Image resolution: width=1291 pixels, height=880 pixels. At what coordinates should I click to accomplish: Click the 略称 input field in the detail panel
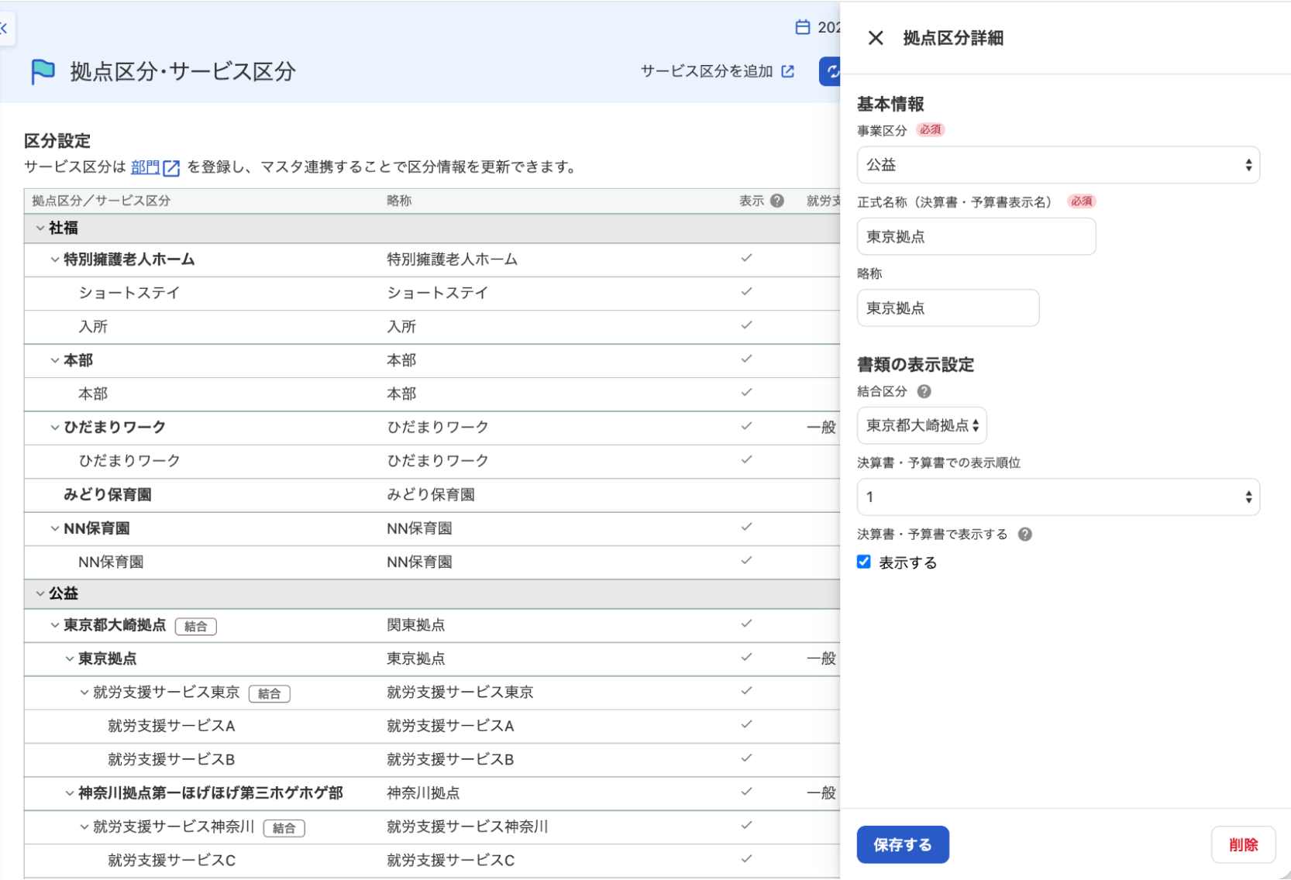click(948, 308)
